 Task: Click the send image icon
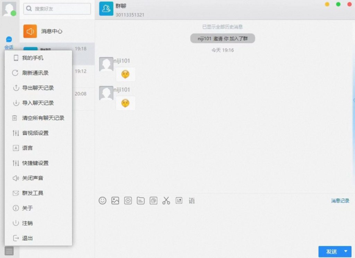pos(115,201)
